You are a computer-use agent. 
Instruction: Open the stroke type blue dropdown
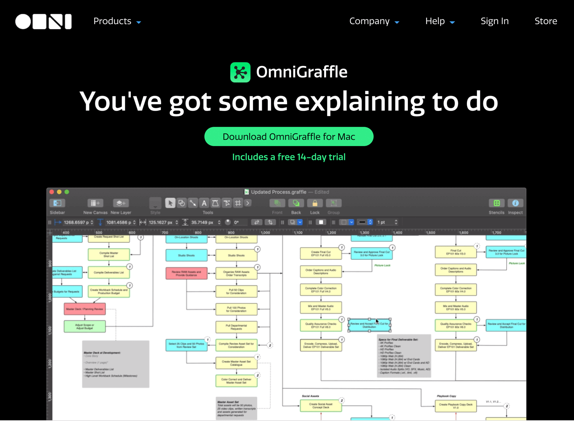(x=351, y=222)
